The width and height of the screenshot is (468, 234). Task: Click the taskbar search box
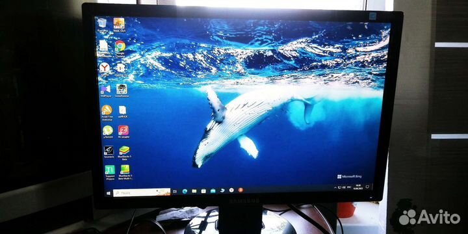coord(142,192)
